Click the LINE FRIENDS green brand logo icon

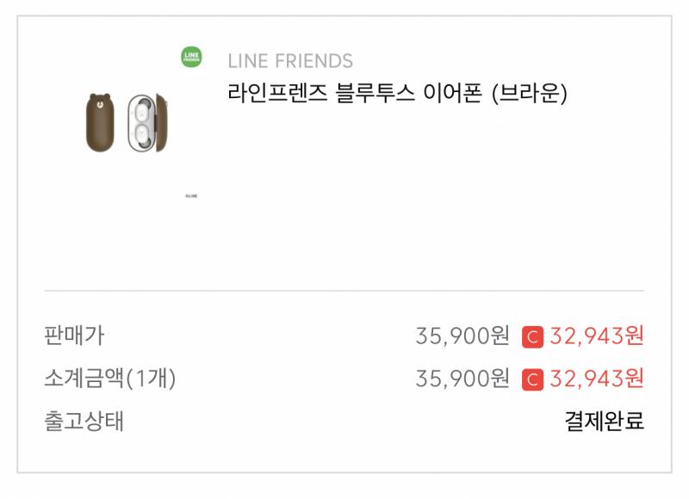click(x=191, y=59)
